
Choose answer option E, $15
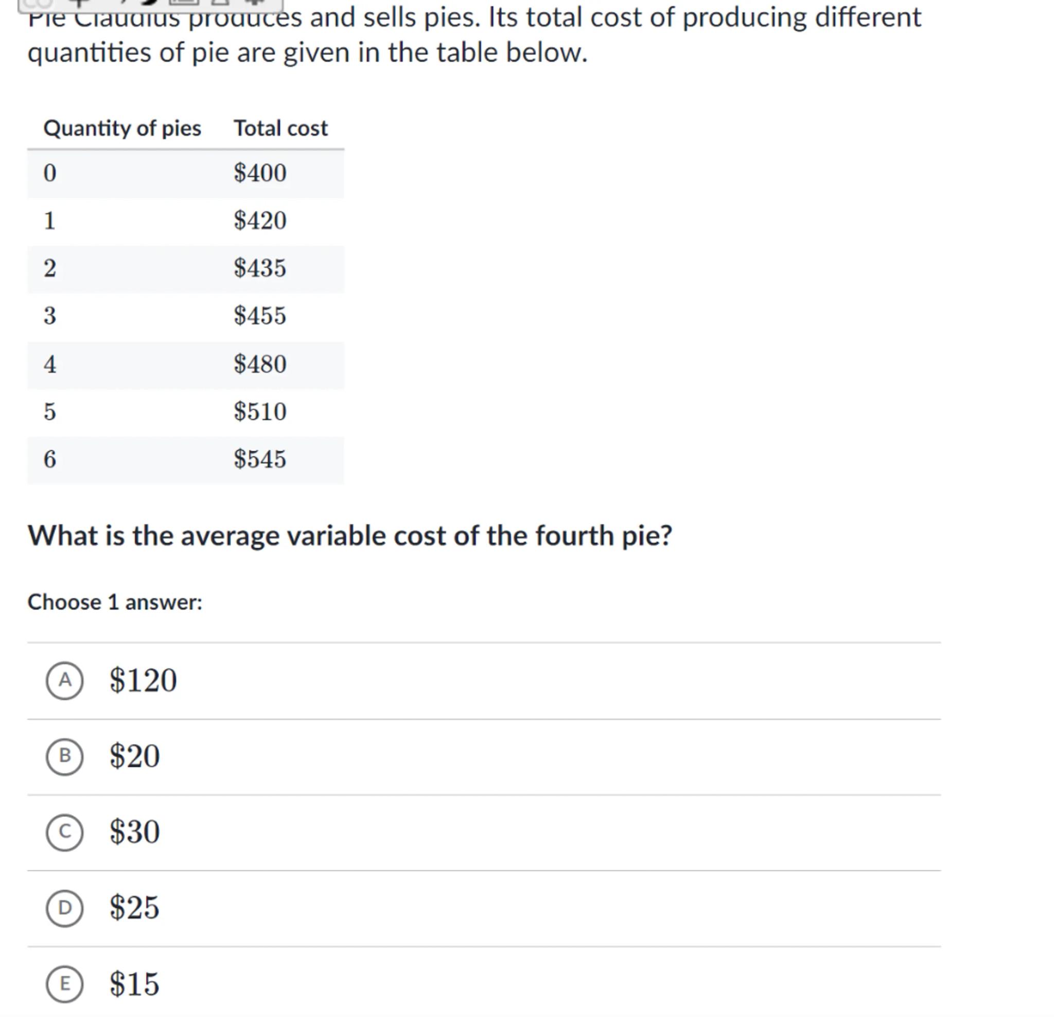point(64,984)
